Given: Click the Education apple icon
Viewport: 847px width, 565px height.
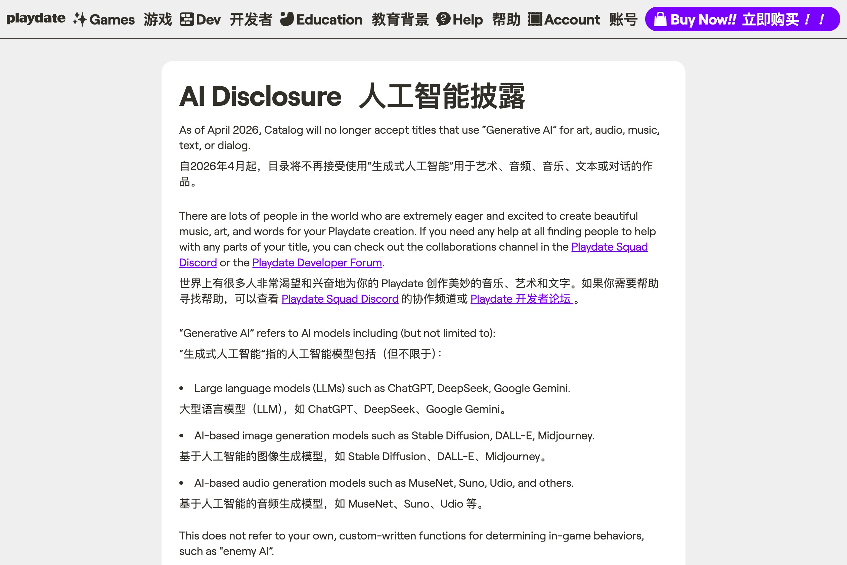Looking at the screenshot, I should (x=287, y=19).
